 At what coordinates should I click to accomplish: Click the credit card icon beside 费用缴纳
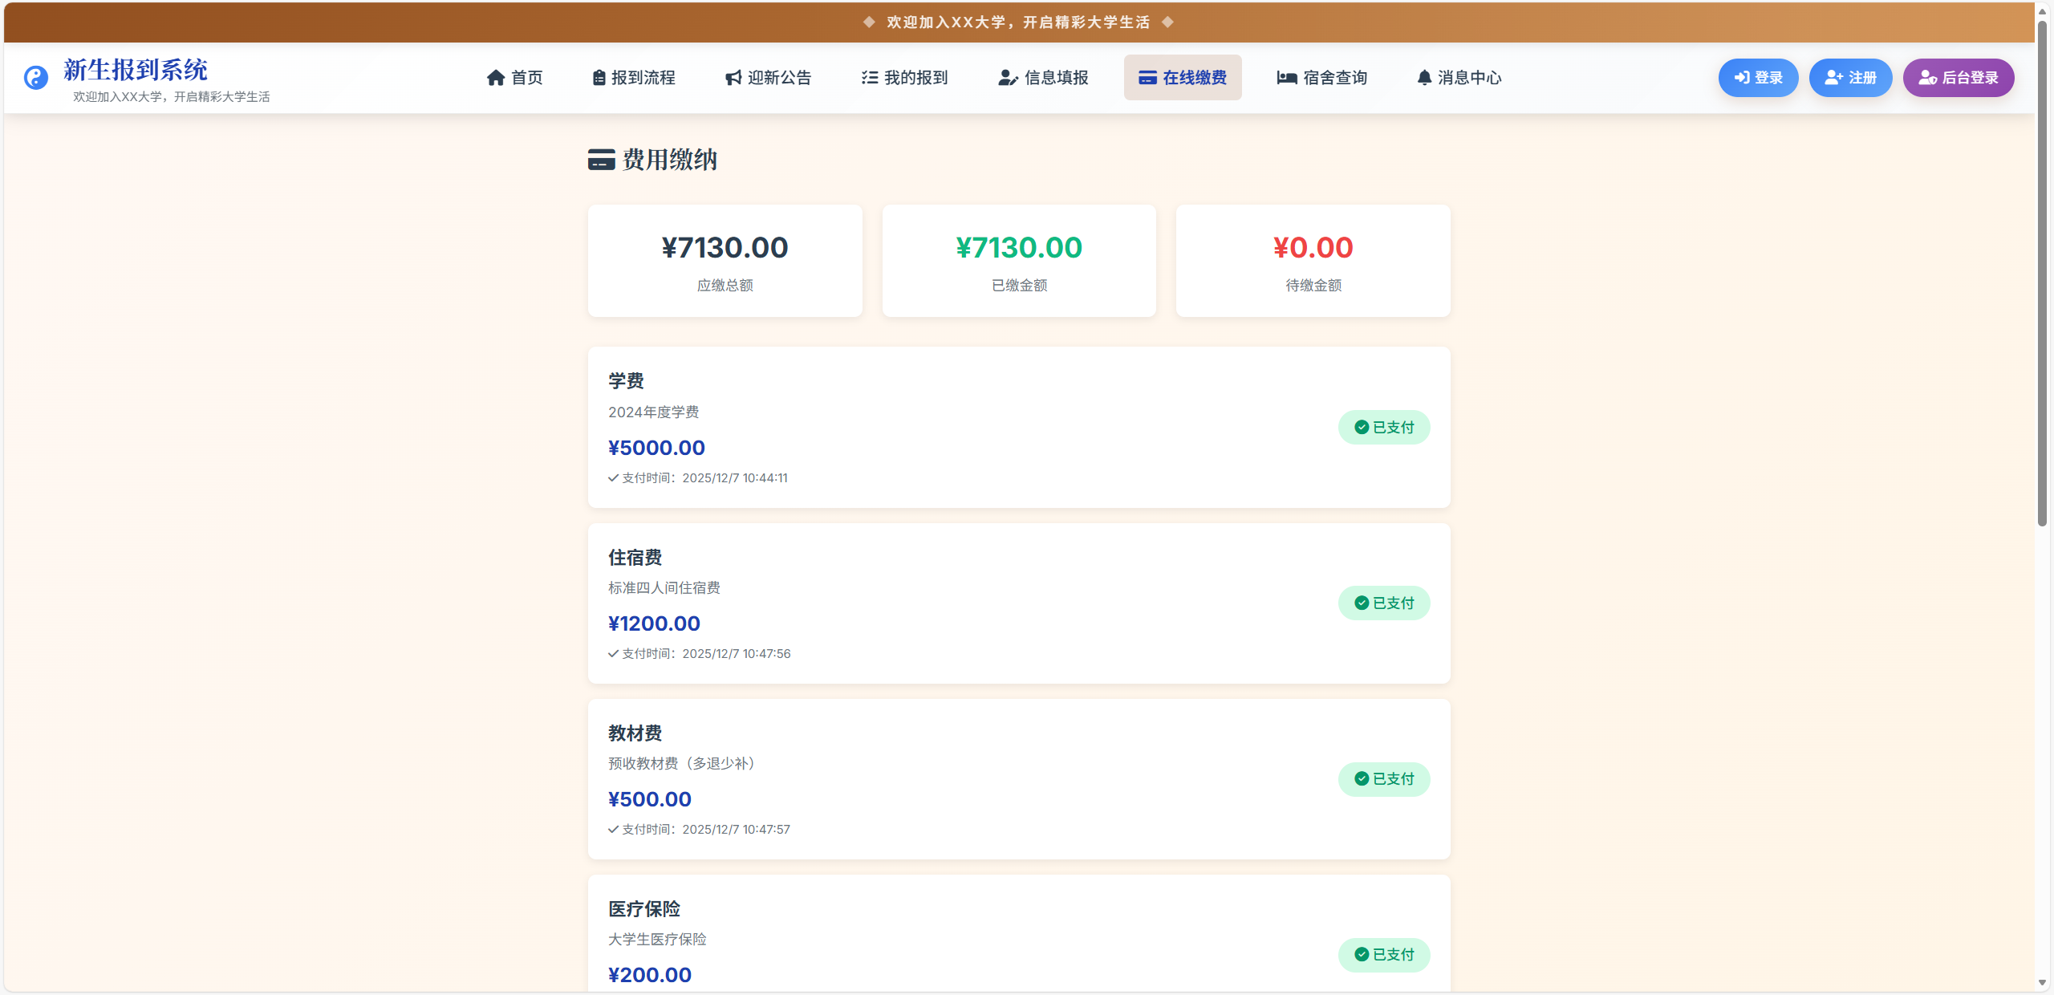(x=601, y=160)
